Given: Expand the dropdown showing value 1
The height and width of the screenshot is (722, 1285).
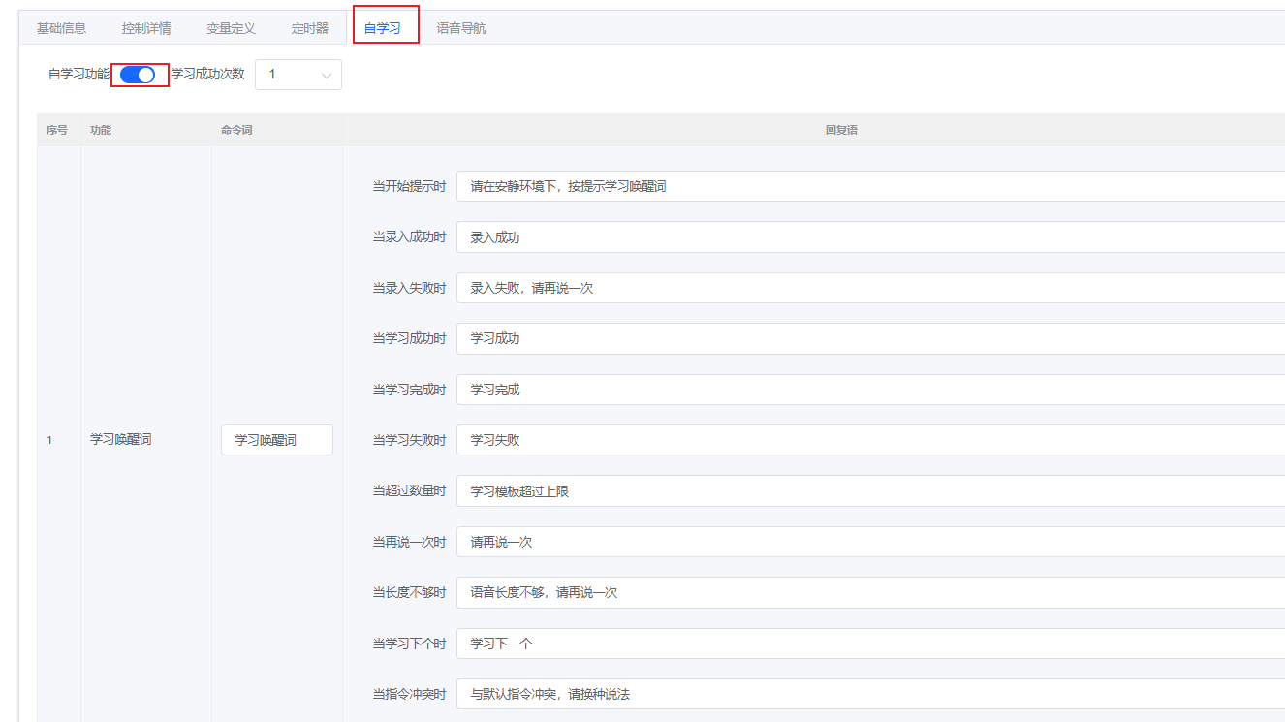Looking at the screenshot, I should [x=298, y=74].
